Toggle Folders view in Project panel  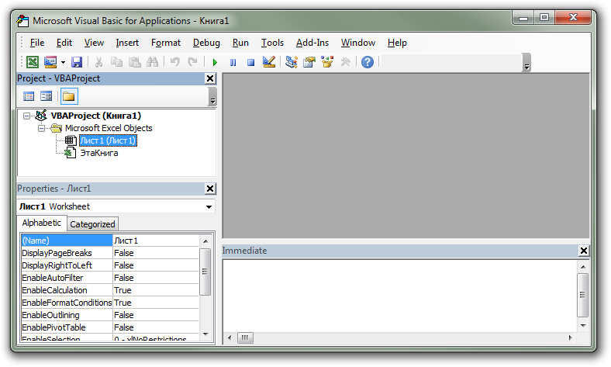[69, 96]
